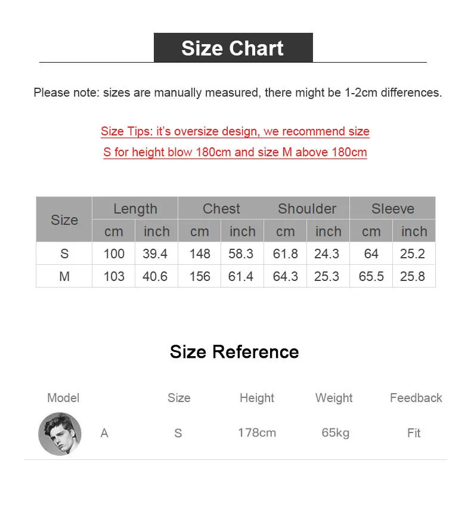The image size is (471, 516).
Task: Click the Size Reference heading
Action: 234,352
